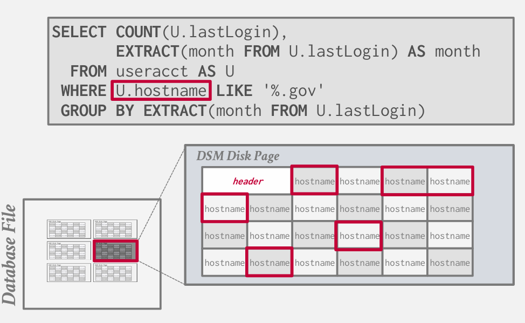Select the red-boxed hostname cell beside header
The width and height of the screenshot is (525, 323).
click(x=315, y=181)
